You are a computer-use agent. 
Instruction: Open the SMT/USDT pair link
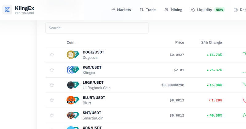92,113
